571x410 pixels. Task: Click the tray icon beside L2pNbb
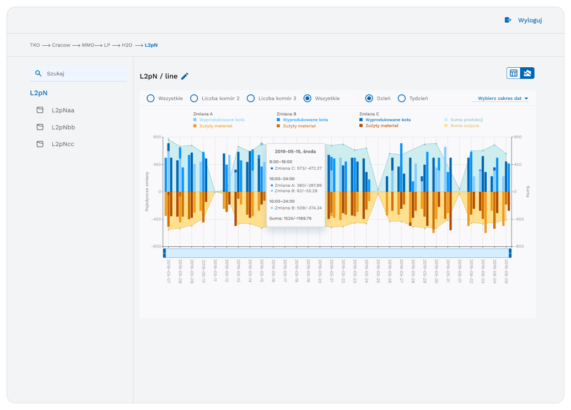pos(39,127)
